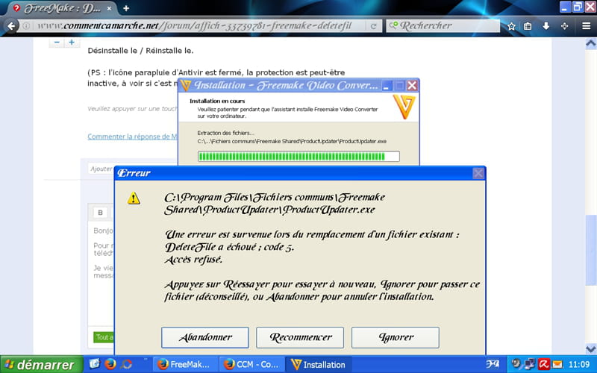The image size is (597, 373).
Task: Close the FreeMake browser tab
Action: click(109, 8)
